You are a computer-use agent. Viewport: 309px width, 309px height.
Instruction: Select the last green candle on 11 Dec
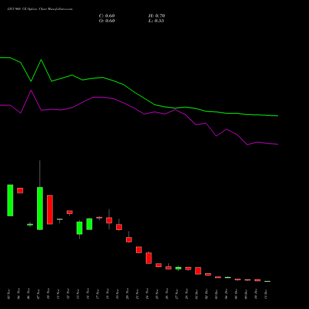point(268,281)
